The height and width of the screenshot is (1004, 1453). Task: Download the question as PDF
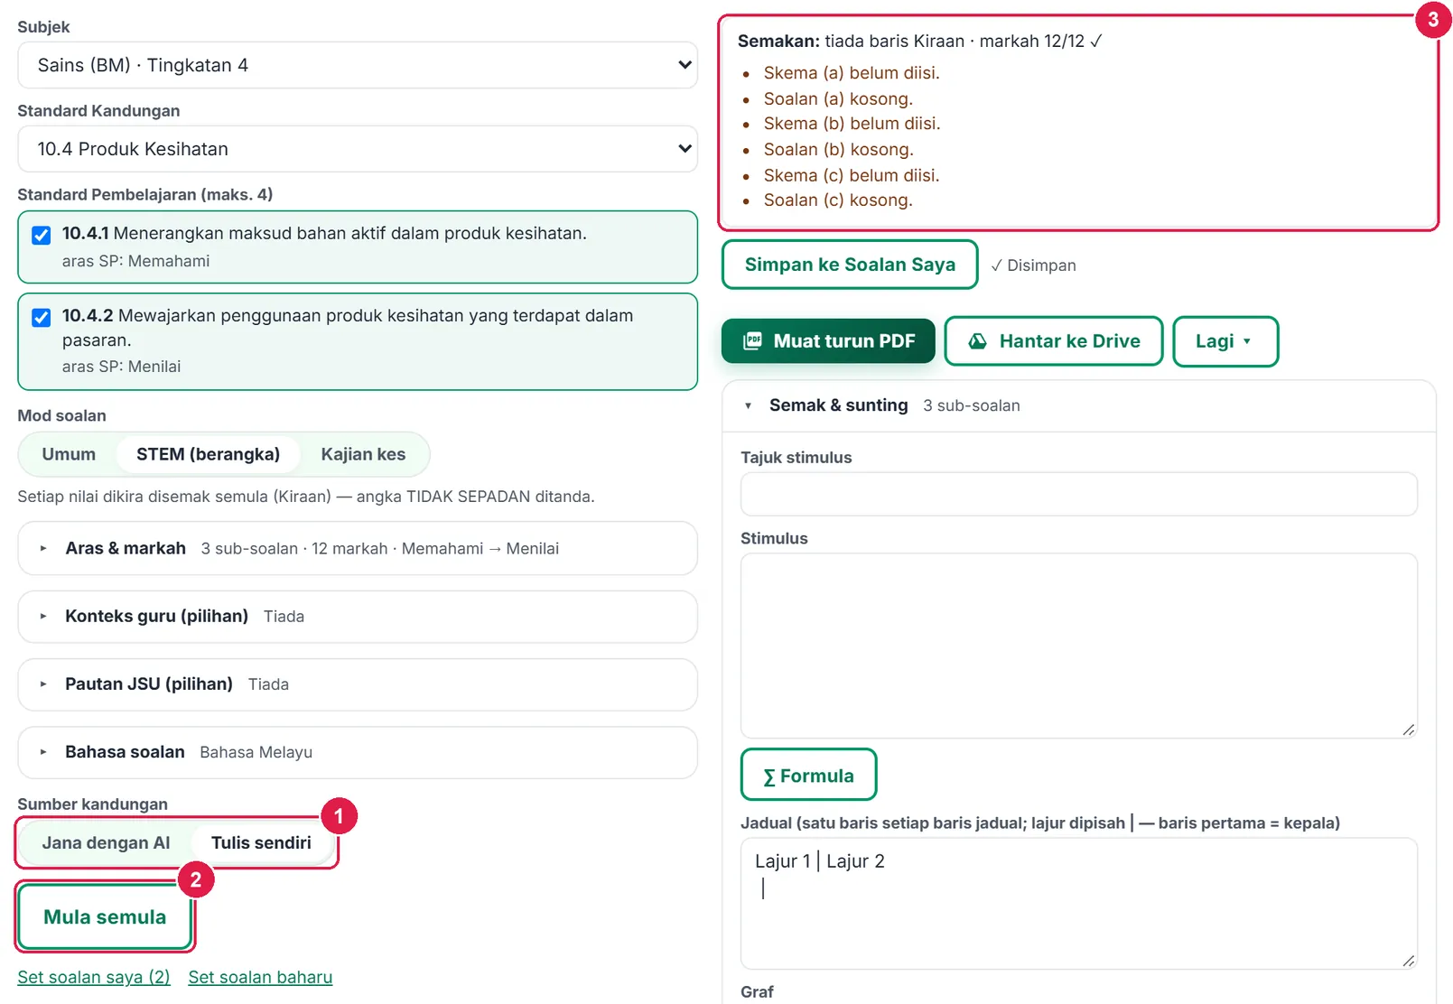[828, 341]
